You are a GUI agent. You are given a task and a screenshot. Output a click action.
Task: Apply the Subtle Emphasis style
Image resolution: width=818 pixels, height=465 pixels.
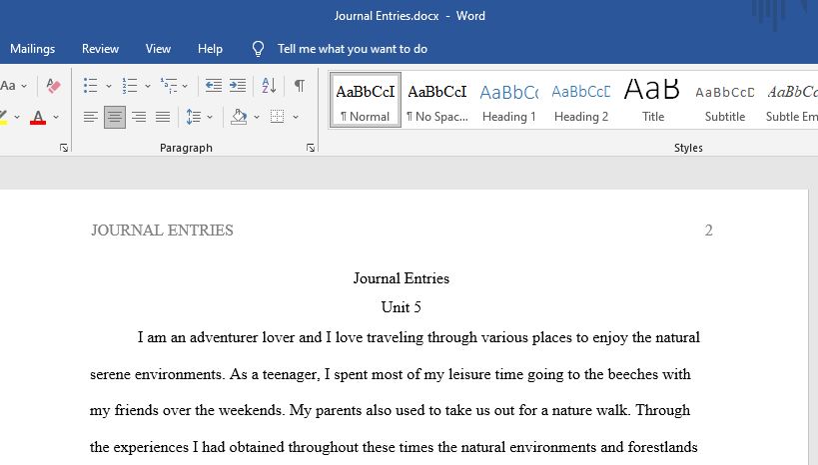(790, 100)
